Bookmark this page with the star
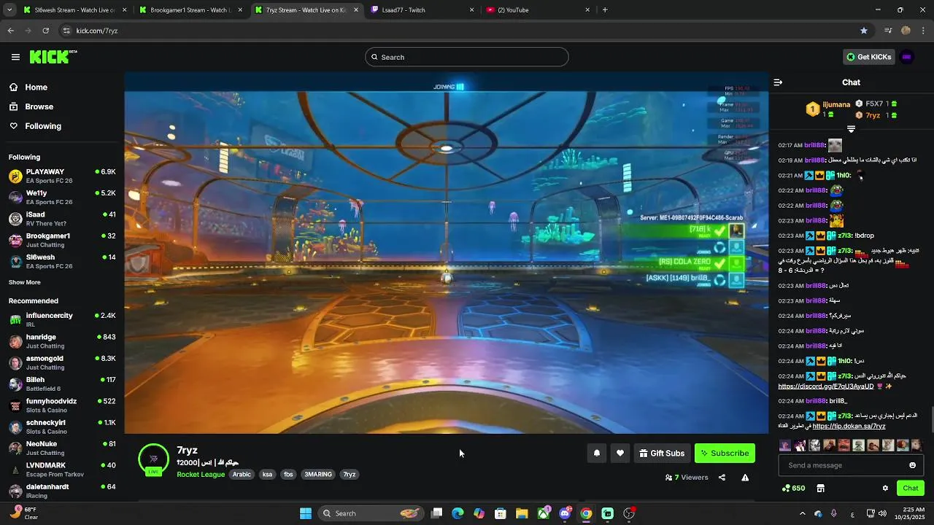This screenshot has width=934, height=525. (864, 31)
